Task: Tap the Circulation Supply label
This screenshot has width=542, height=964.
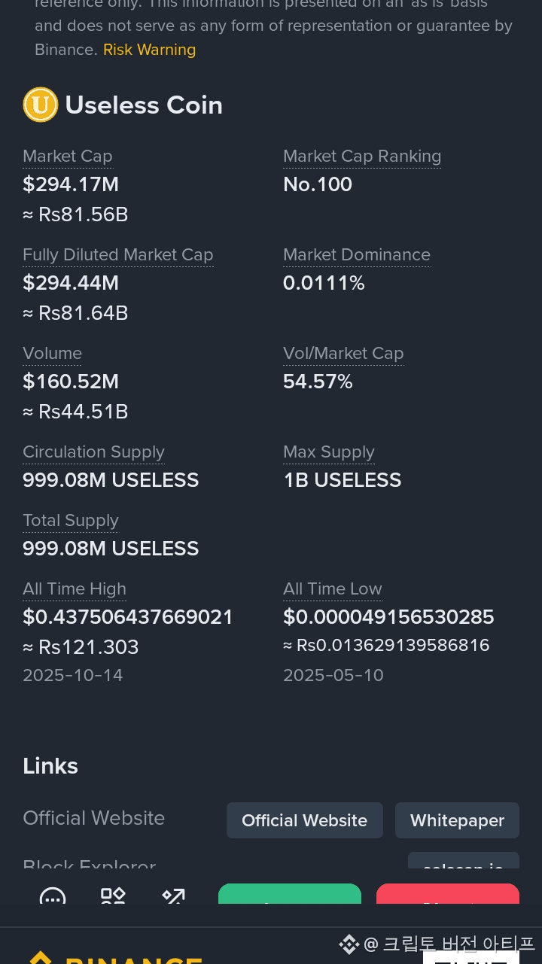Action: point(93,452)
